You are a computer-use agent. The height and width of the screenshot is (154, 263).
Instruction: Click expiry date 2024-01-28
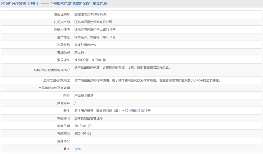tap(83, 134)
